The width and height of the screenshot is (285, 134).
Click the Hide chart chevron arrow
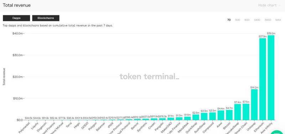(280, 5)
